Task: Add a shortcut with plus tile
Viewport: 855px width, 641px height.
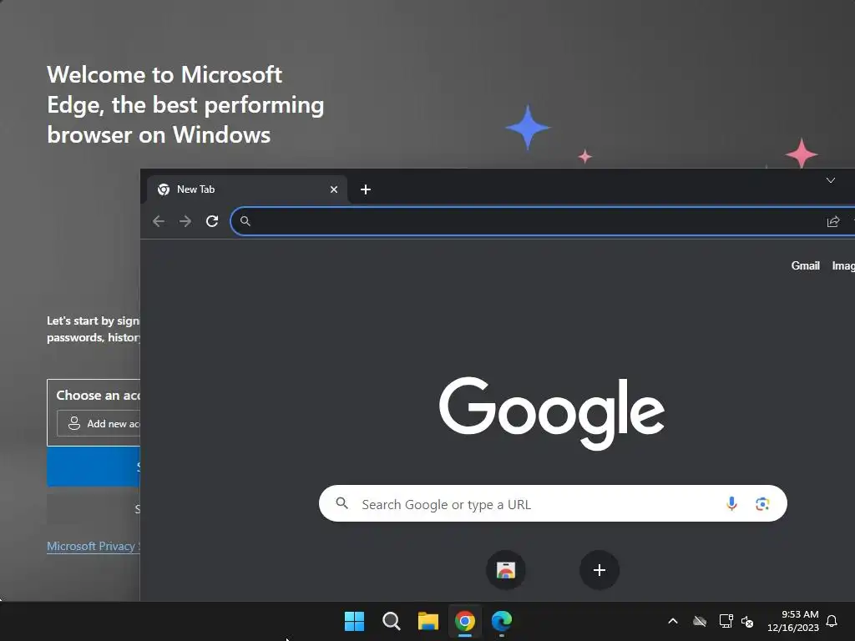Action: (x=600, y=570)
